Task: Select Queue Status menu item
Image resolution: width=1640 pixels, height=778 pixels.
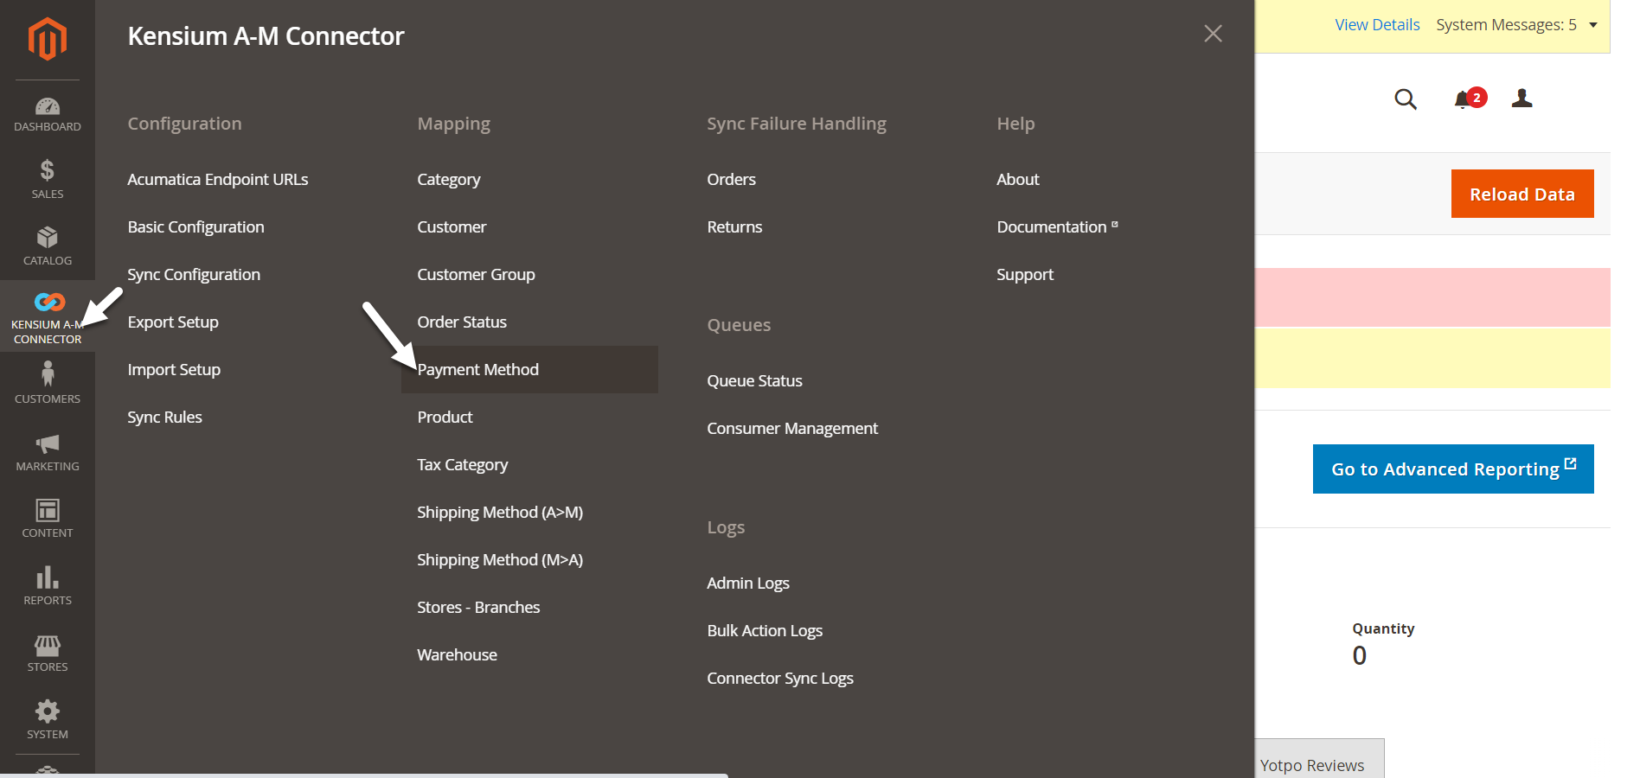Action: (754, 381)
